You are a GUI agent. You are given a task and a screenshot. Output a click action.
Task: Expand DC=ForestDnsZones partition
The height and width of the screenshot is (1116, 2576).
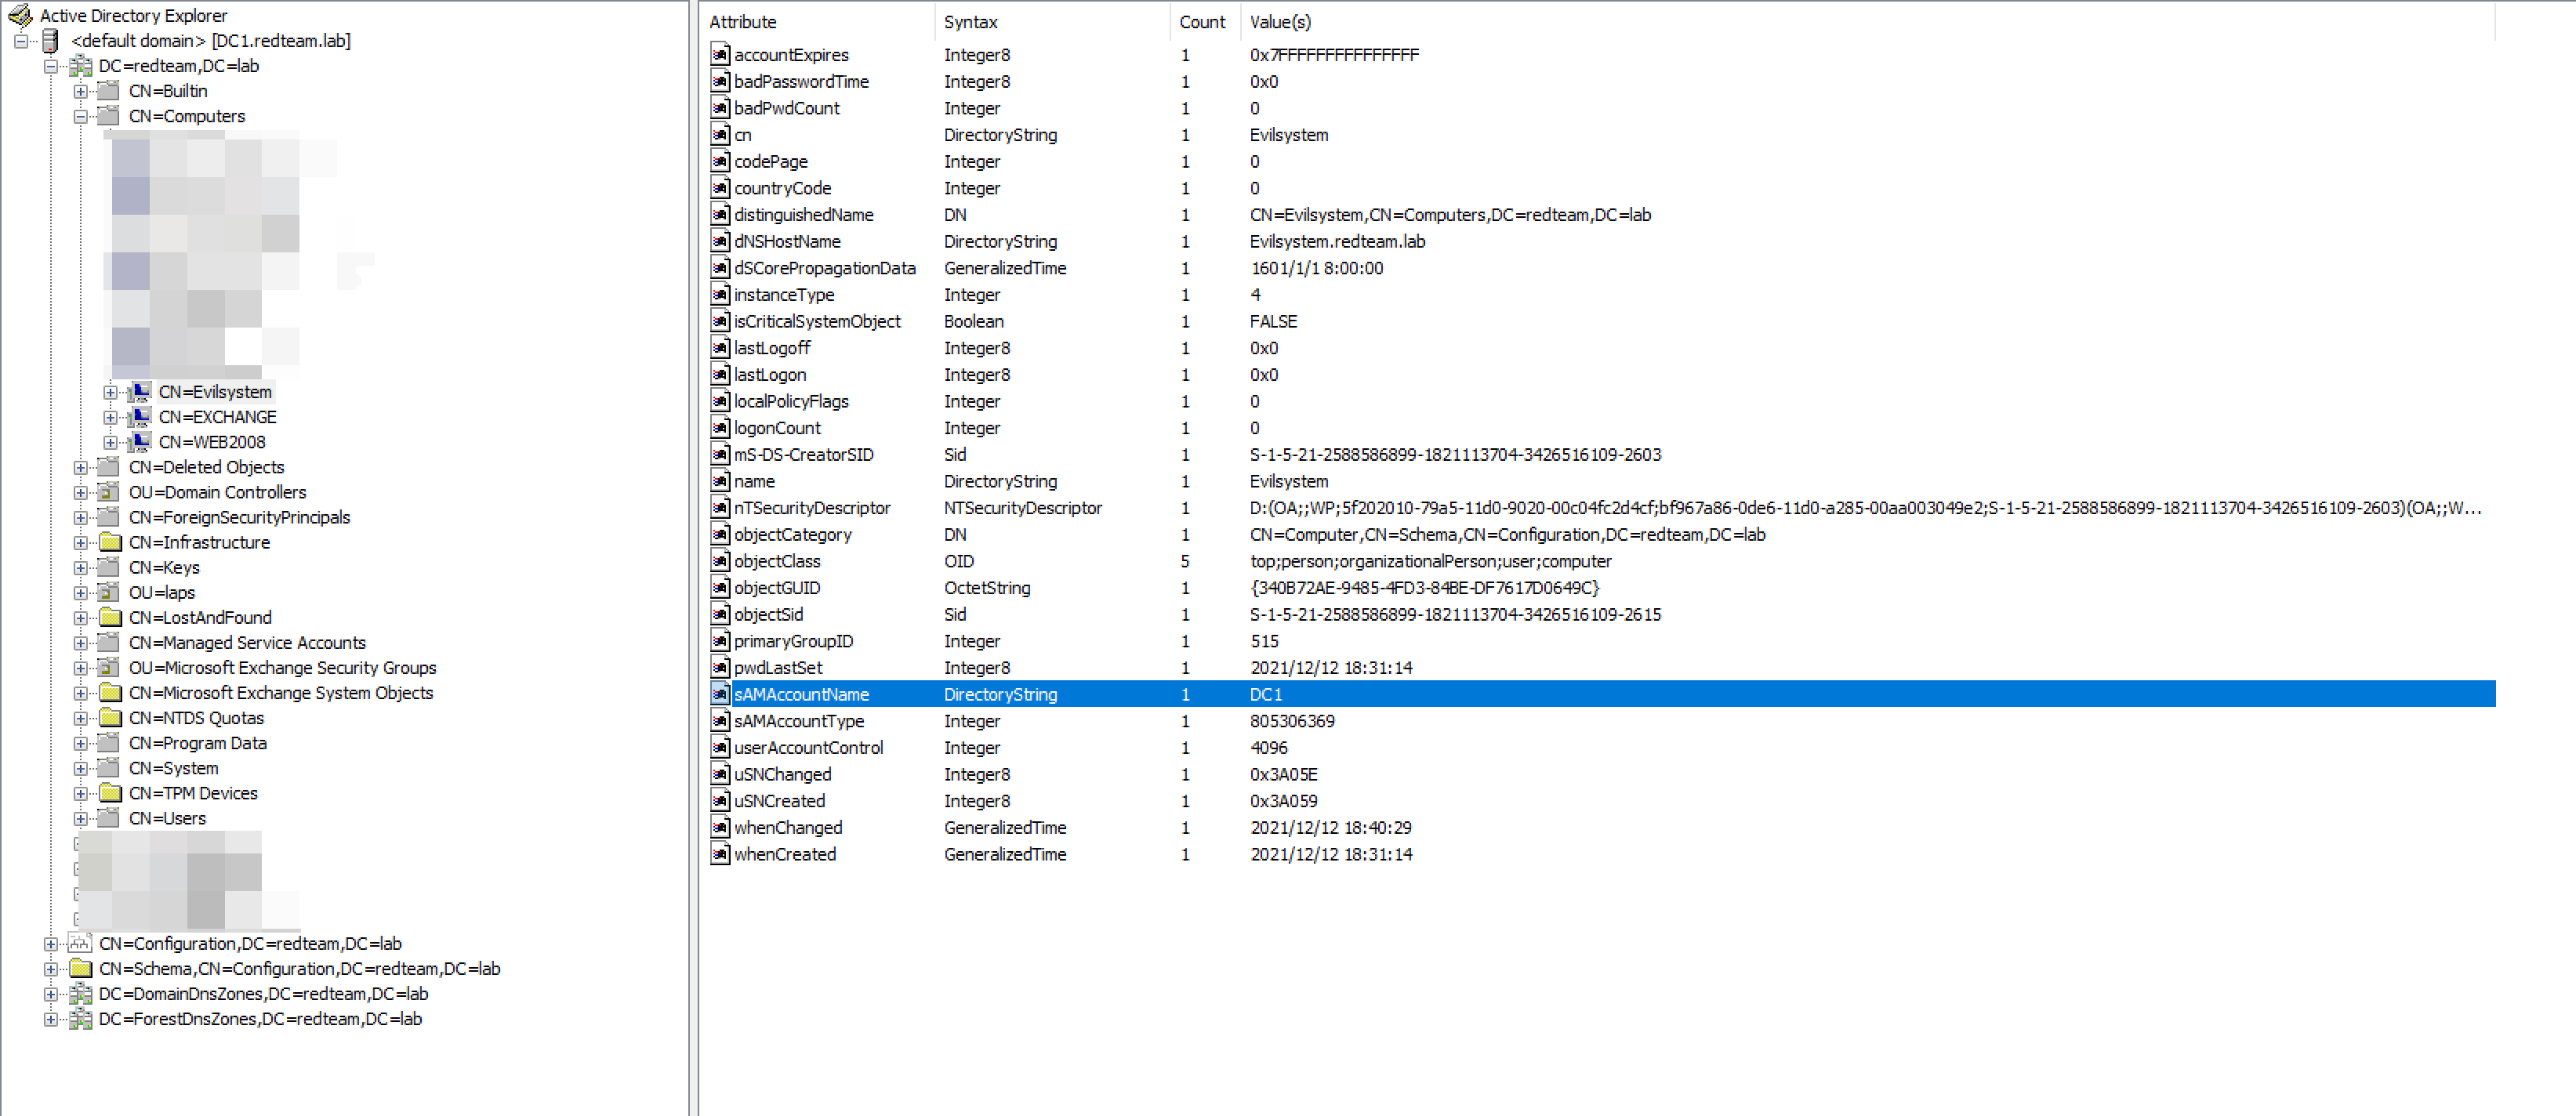pyautogui.click(x=50, y=1019)
